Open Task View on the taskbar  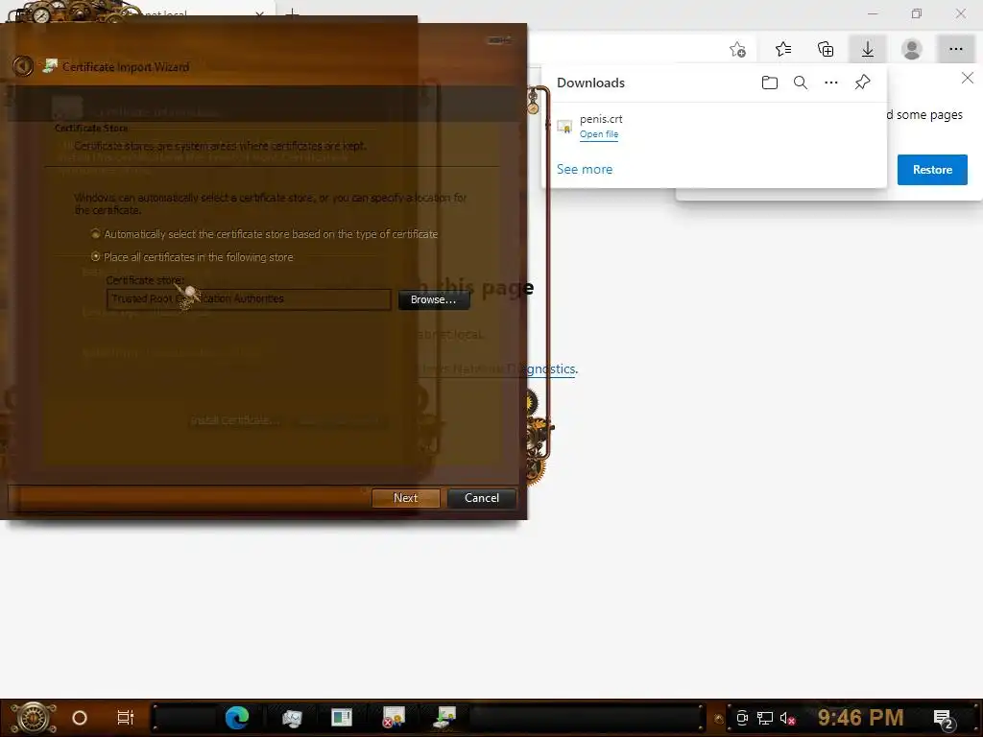(126, 718)
